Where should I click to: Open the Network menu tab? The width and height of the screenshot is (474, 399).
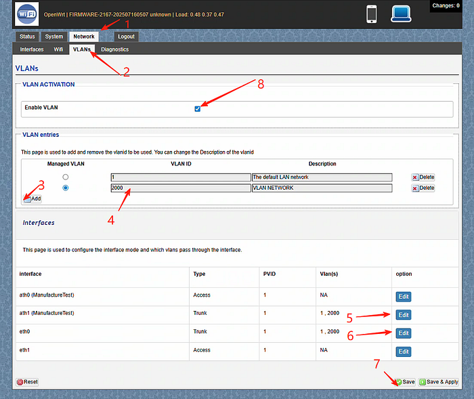click(x=84, y=37)
